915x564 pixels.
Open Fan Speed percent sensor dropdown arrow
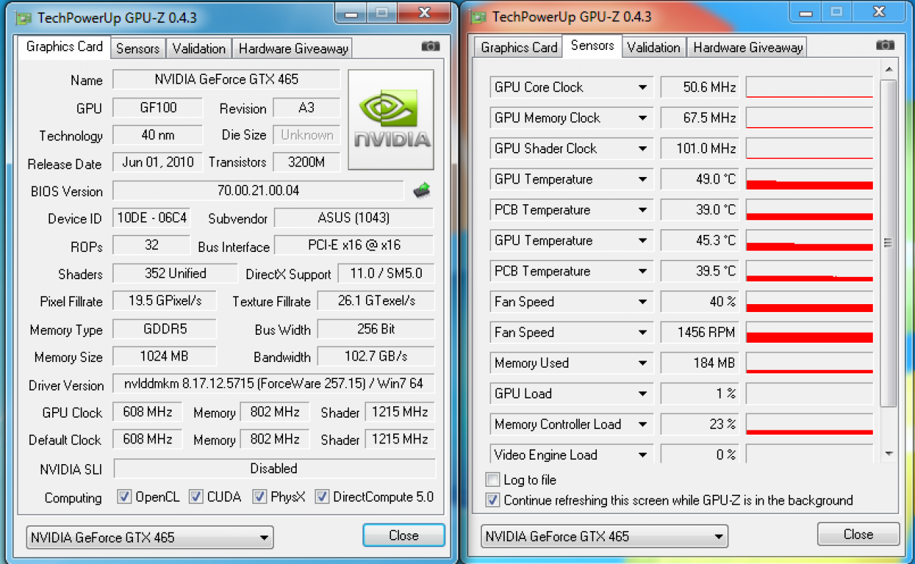[x=643, y=302]
